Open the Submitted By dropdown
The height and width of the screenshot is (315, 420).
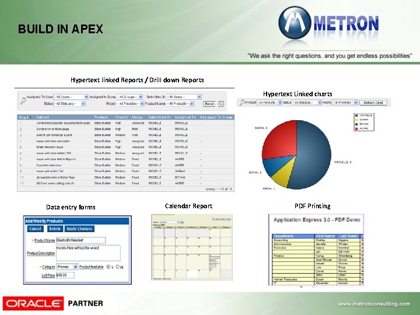click(184, 97)
